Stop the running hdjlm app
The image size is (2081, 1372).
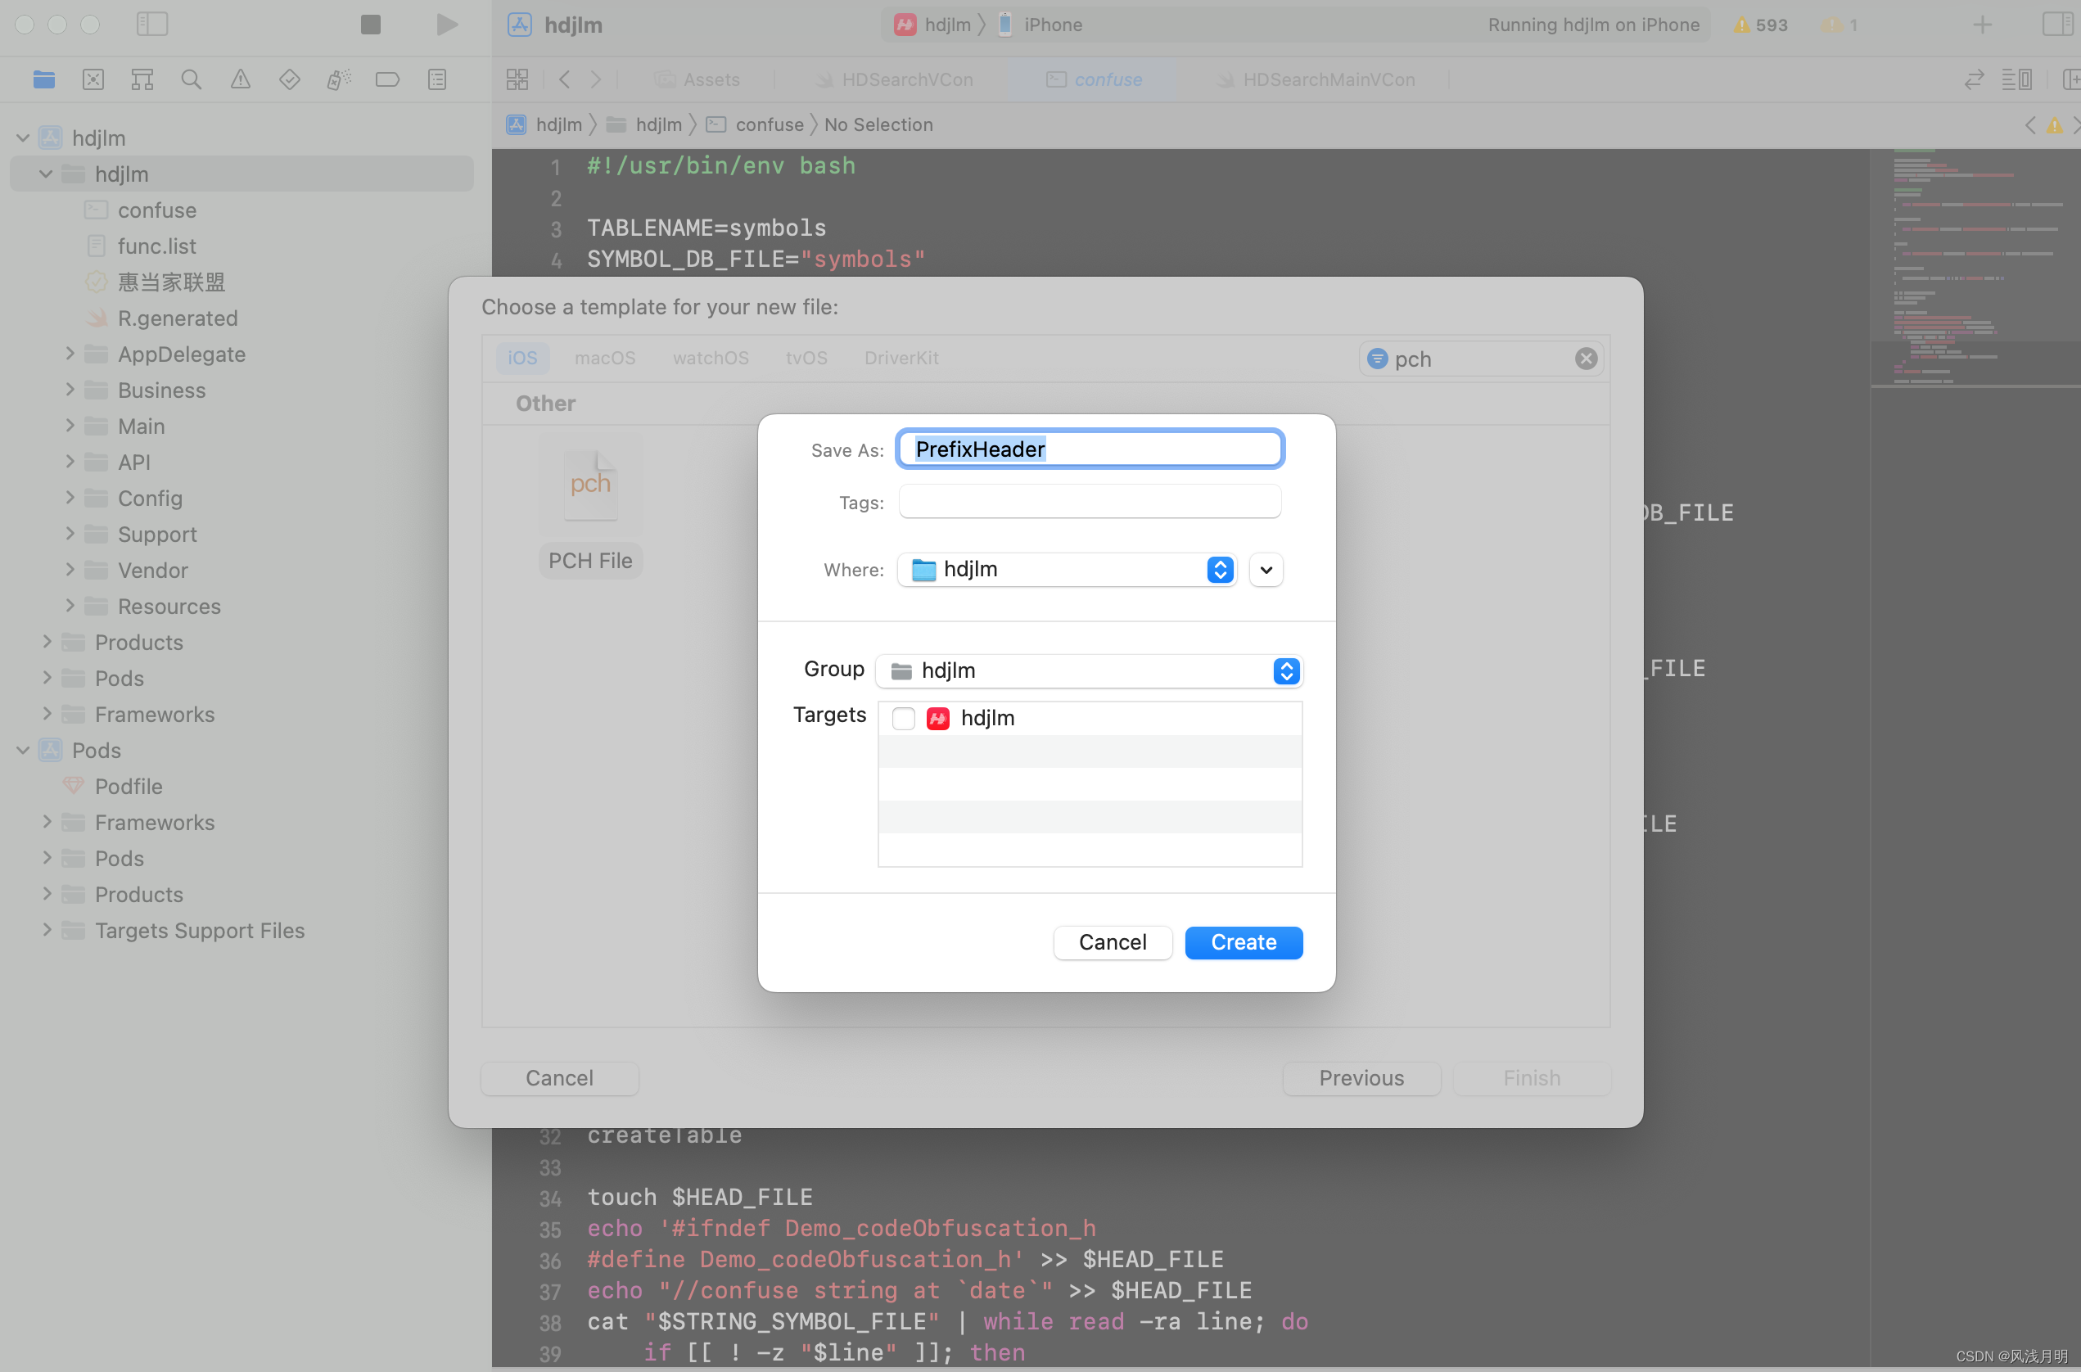(370, 24)
